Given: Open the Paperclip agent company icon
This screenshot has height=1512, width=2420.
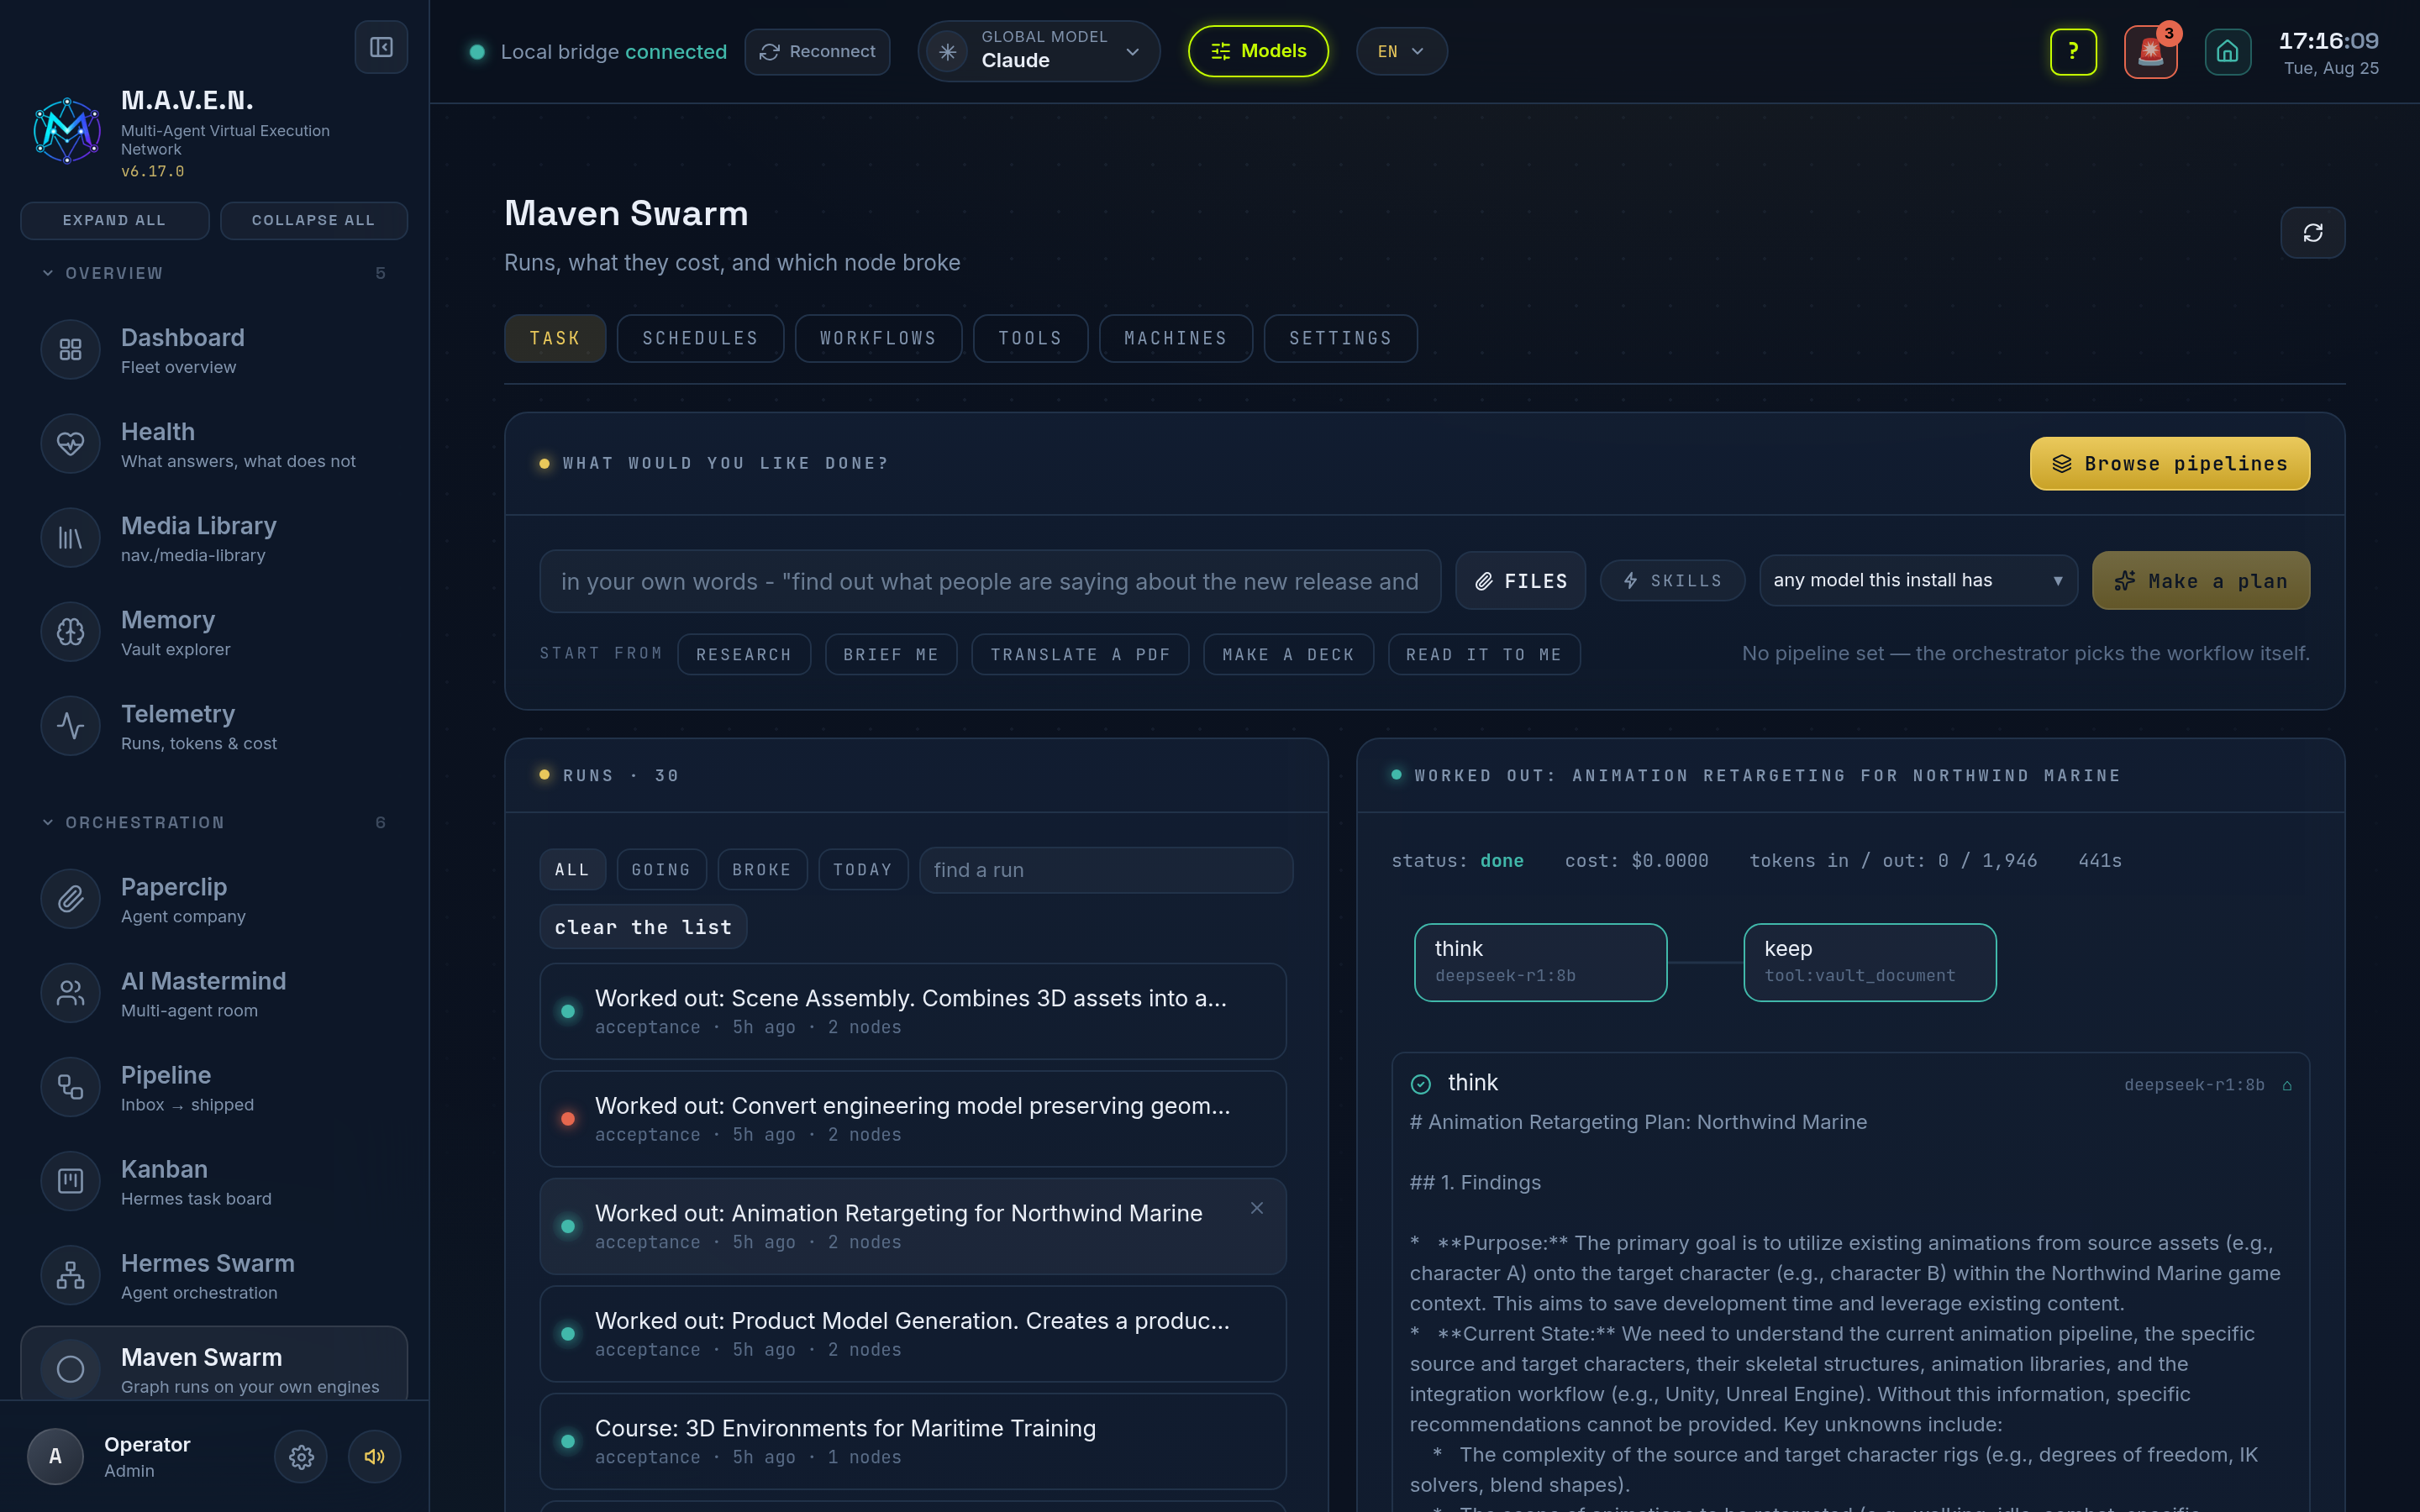Looking at the screenshot, I should (x=70, y=898).
